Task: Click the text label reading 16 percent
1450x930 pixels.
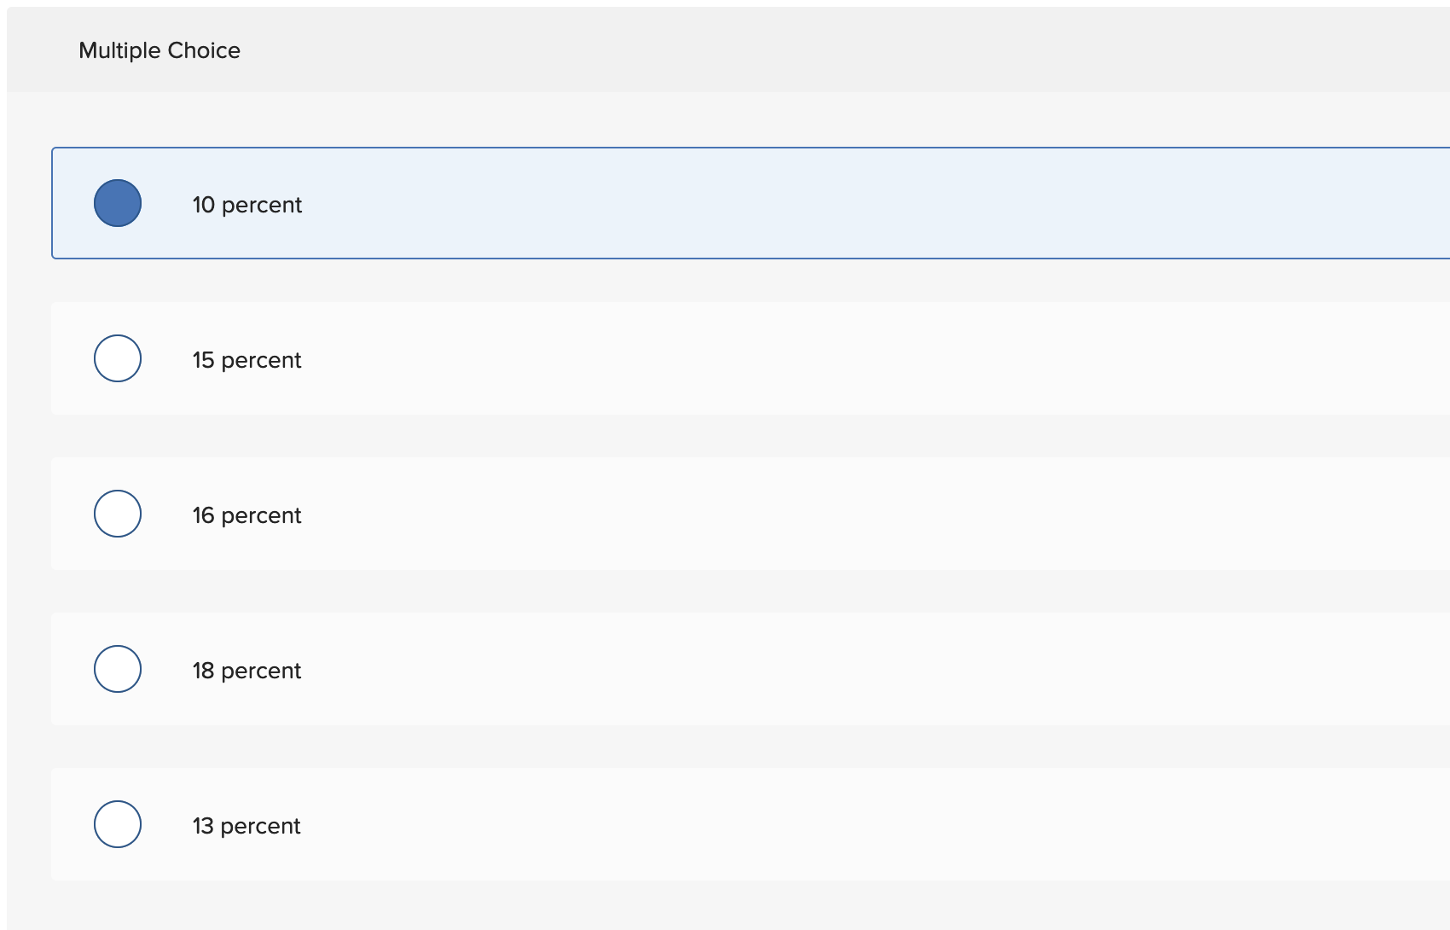Action: 246,515
